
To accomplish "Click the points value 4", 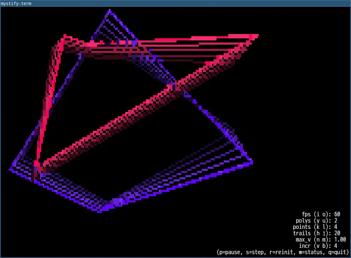I will 336,227.
